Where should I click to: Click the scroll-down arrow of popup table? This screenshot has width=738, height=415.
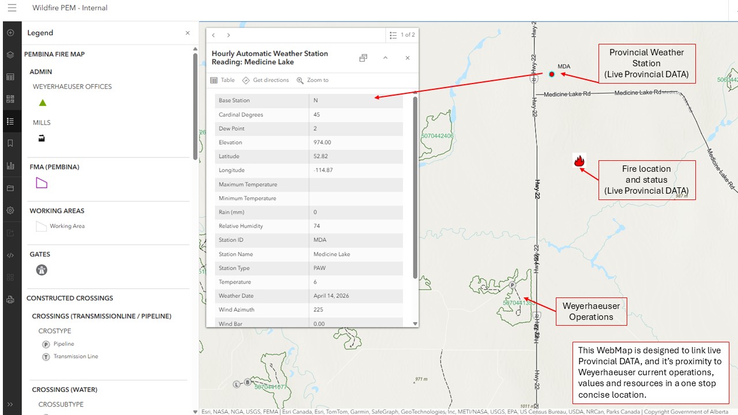[x=415, y=324]
